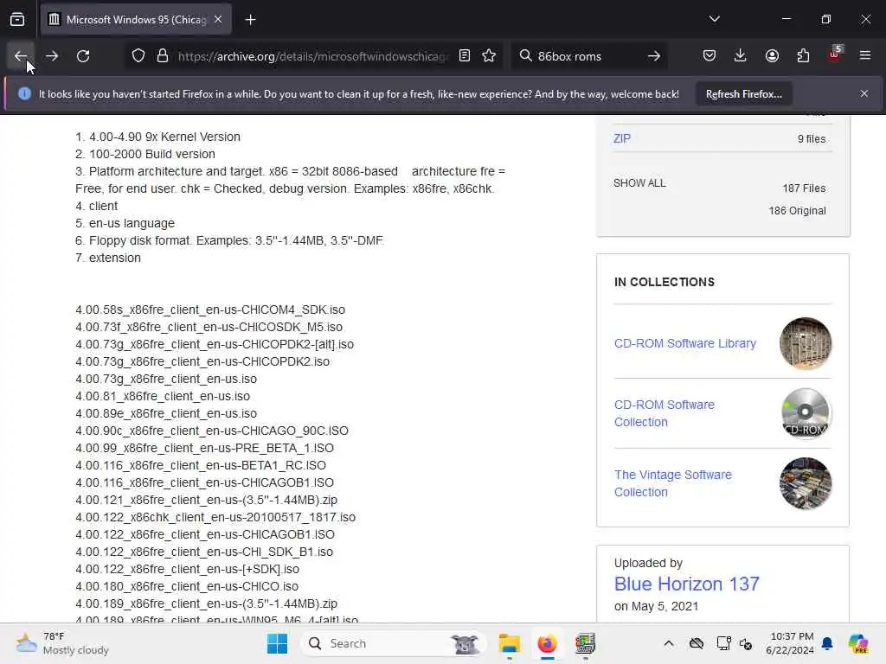Click the 4.00.122_x86chk 20100517_1817.iso filename
Viewport: 886px width, 664px height.
215,518
